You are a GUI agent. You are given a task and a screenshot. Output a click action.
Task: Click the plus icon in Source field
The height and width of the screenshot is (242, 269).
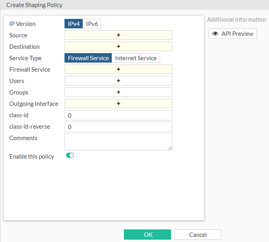click(x=118, y=35)
